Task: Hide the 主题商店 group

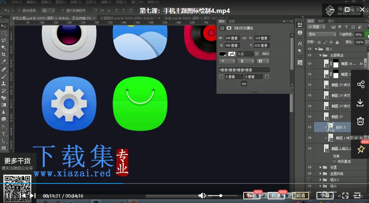Action: pyautogui.click(x=310, y=55)
